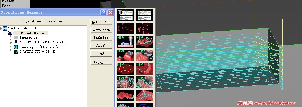Click the Post button

(x=101, y=54)
